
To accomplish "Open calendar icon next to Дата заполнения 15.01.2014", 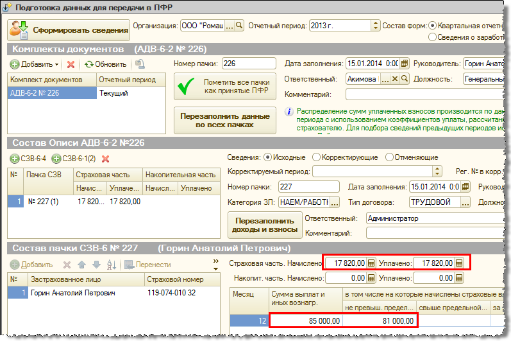I will click(x=405, y=64).
